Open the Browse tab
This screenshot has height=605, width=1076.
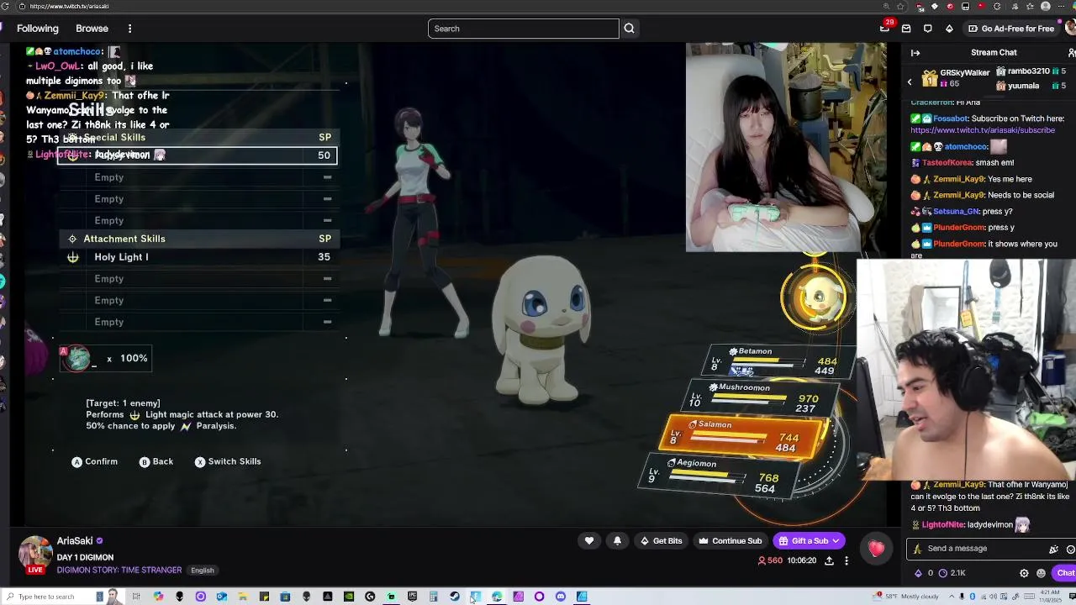click(92, 29)
